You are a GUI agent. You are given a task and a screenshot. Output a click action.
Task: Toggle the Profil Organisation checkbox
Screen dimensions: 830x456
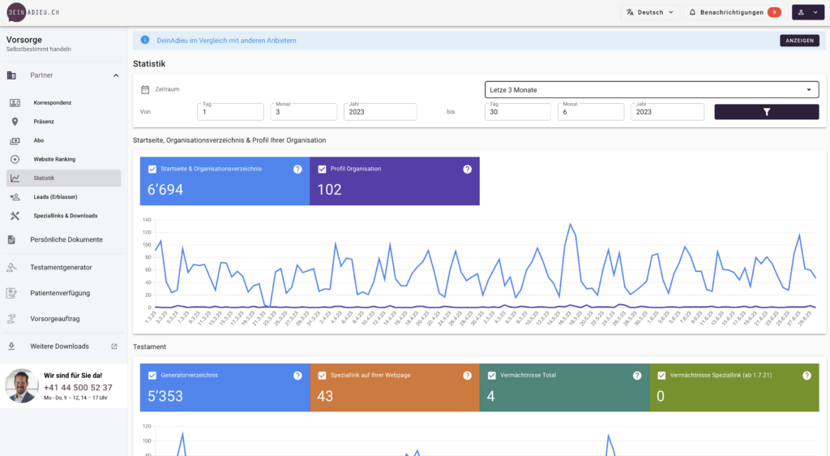tap(322, 169)
